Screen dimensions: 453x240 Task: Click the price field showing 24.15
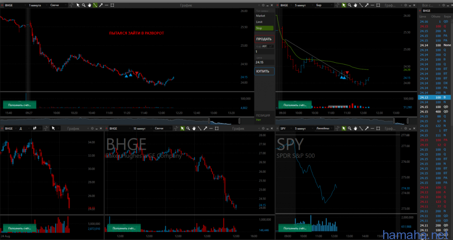click(264, 62)
